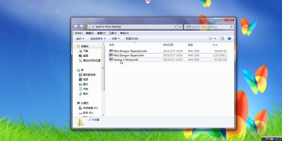Click the date 2015/7/17 19:29

[173, 51]
